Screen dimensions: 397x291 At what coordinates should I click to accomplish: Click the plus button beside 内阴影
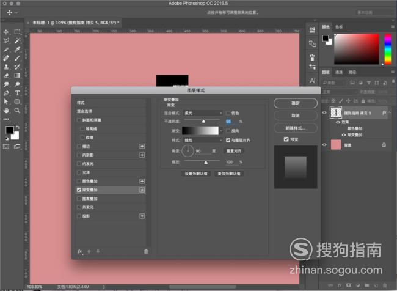pyautogui.click(x=142, y=155)
